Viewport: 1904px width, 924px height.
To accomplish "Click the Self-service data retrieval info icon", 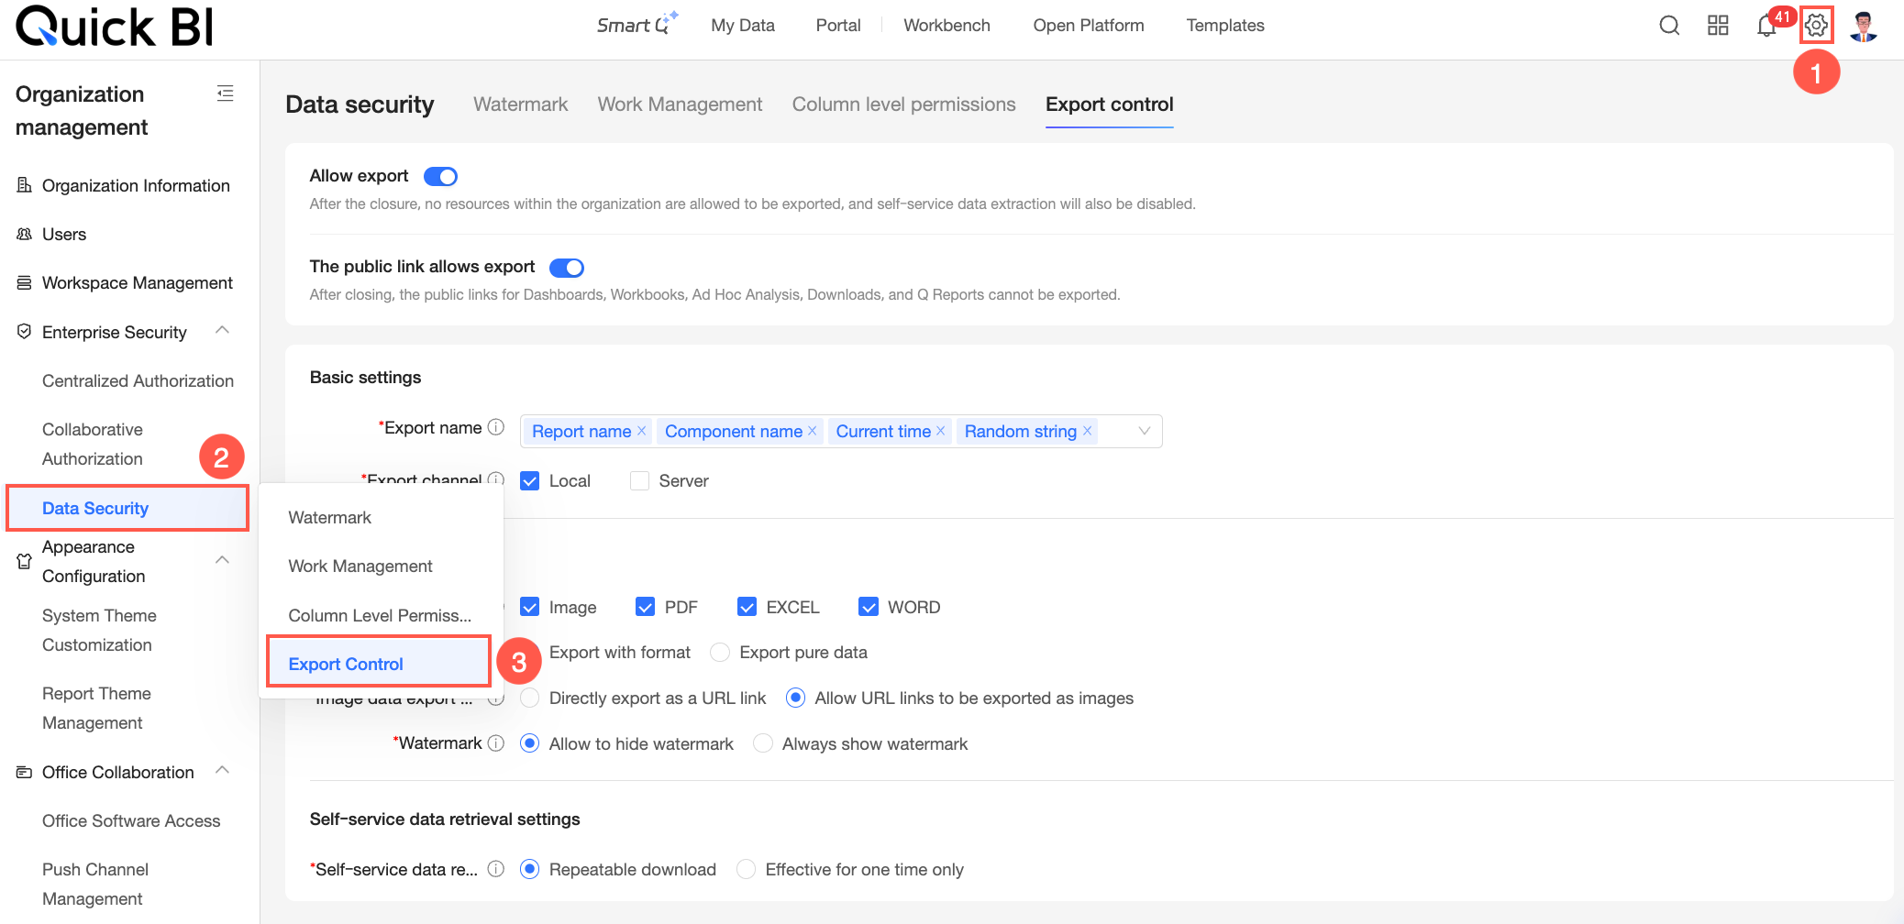I will pyautogui.click(x=496, y=869).
